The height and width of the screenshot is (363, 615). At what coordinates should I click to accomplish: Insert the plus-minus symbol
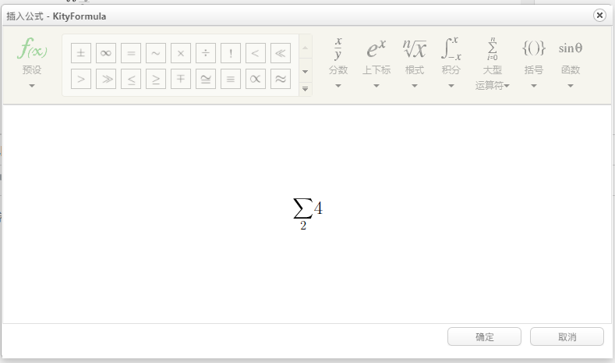[x=81, y=53]
